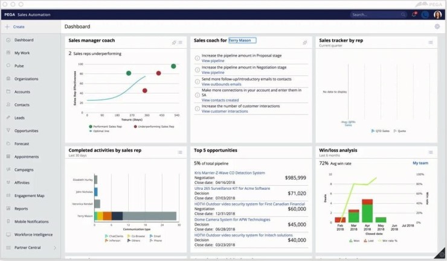Screen dimensions: 447x261
Task: Click the Leads icon in the sidebar
Action: 8,118
